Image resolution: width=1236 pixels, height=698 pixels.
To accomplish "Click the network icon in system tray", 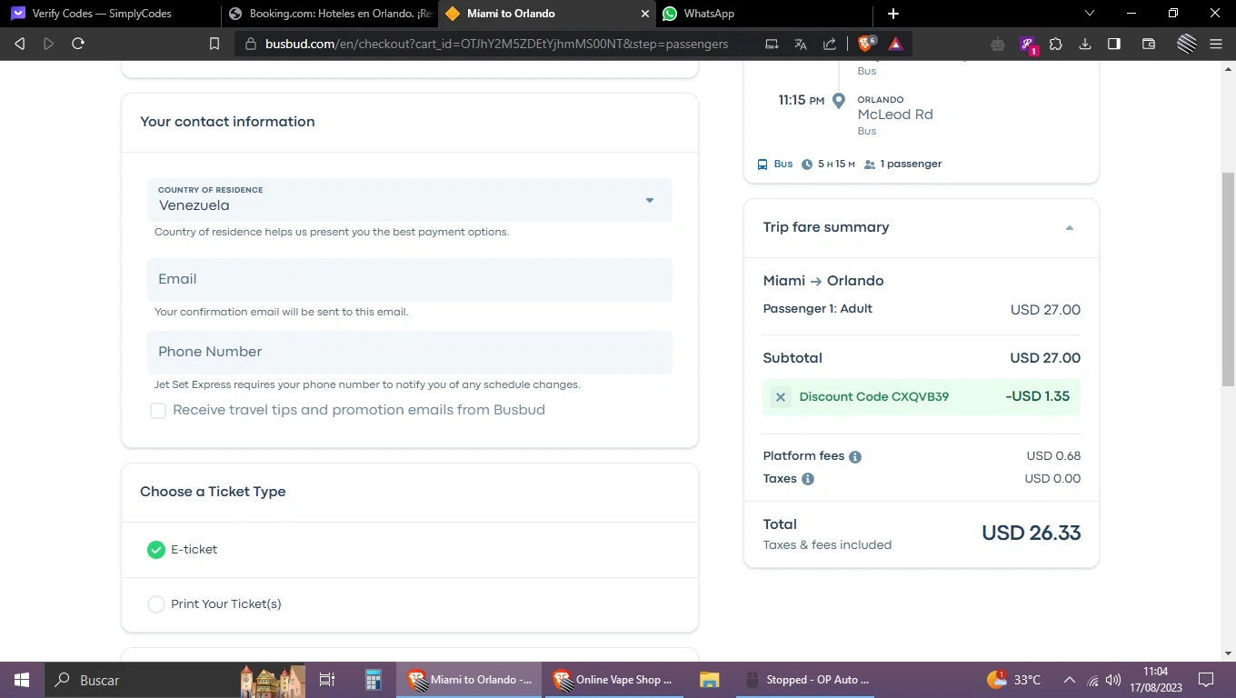I will point(1092,680).
